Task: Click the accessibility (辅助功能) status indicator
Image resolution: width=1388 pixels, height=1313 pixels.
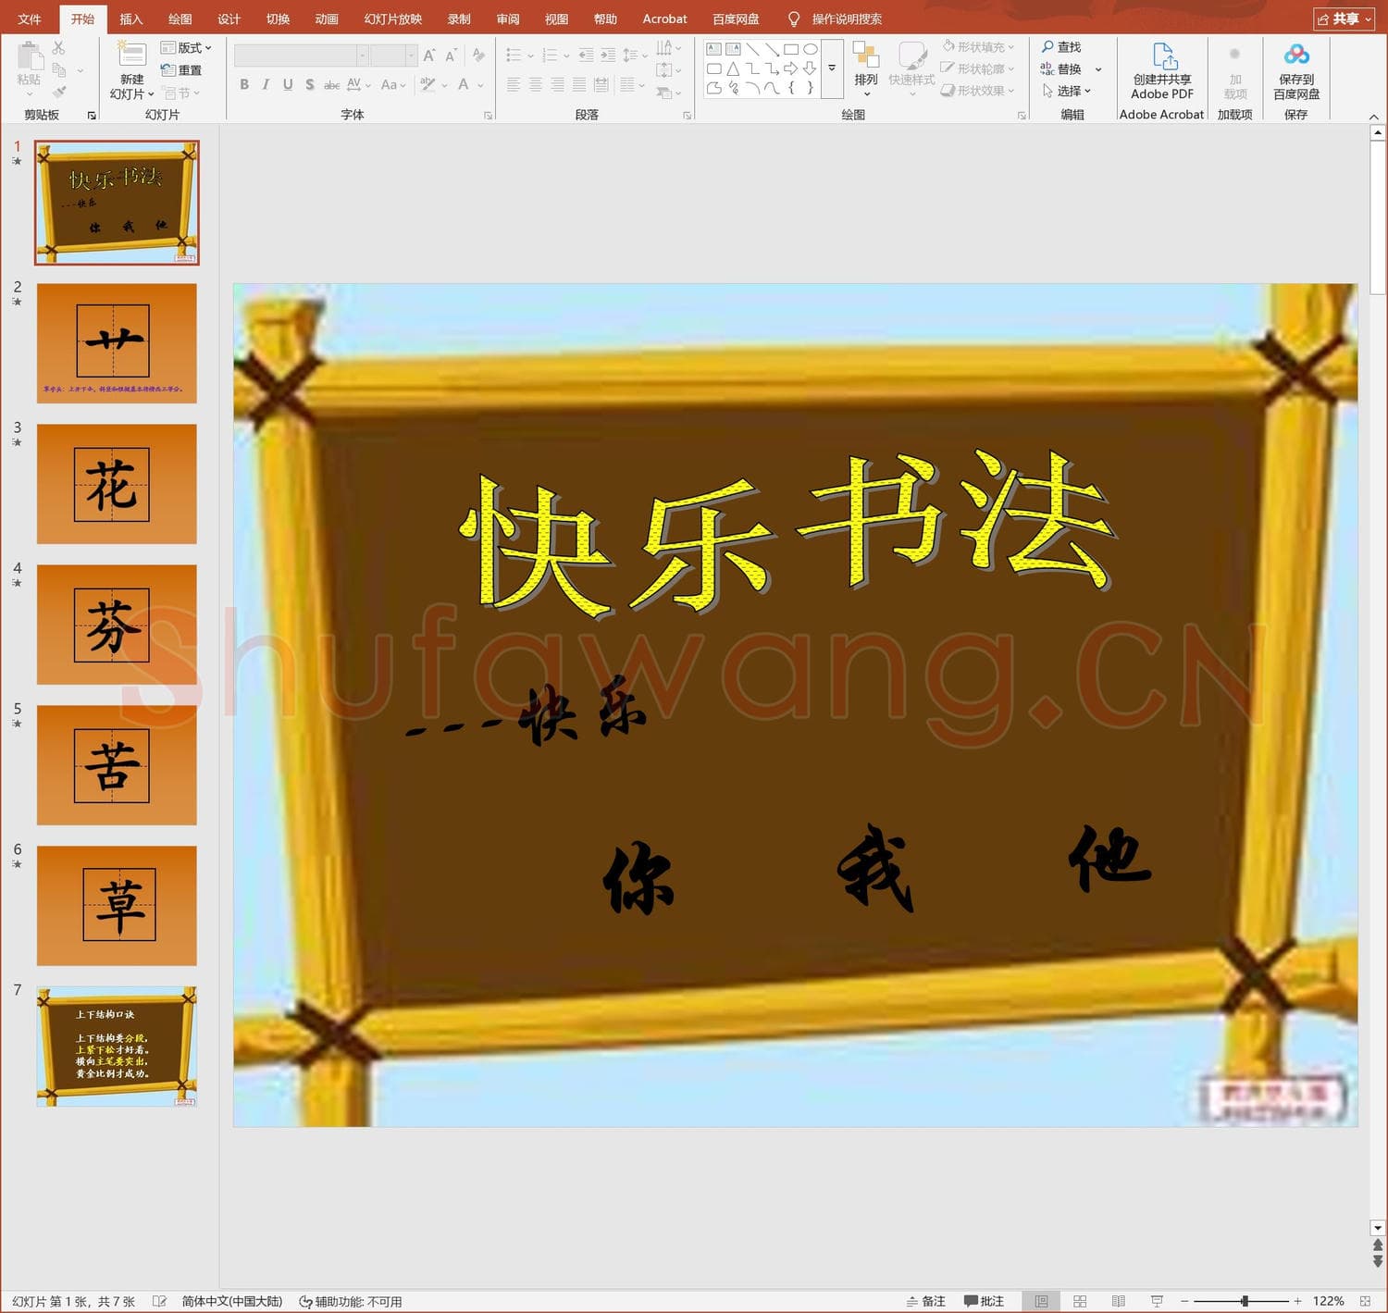Action: pos(351,1301)
